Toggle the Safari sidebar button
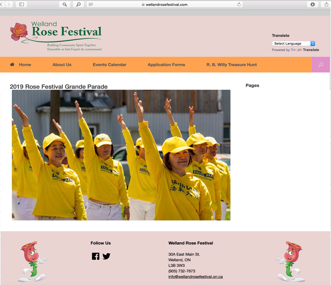The height and width of the screenshot is (285, 331). [x=22, y=4]
